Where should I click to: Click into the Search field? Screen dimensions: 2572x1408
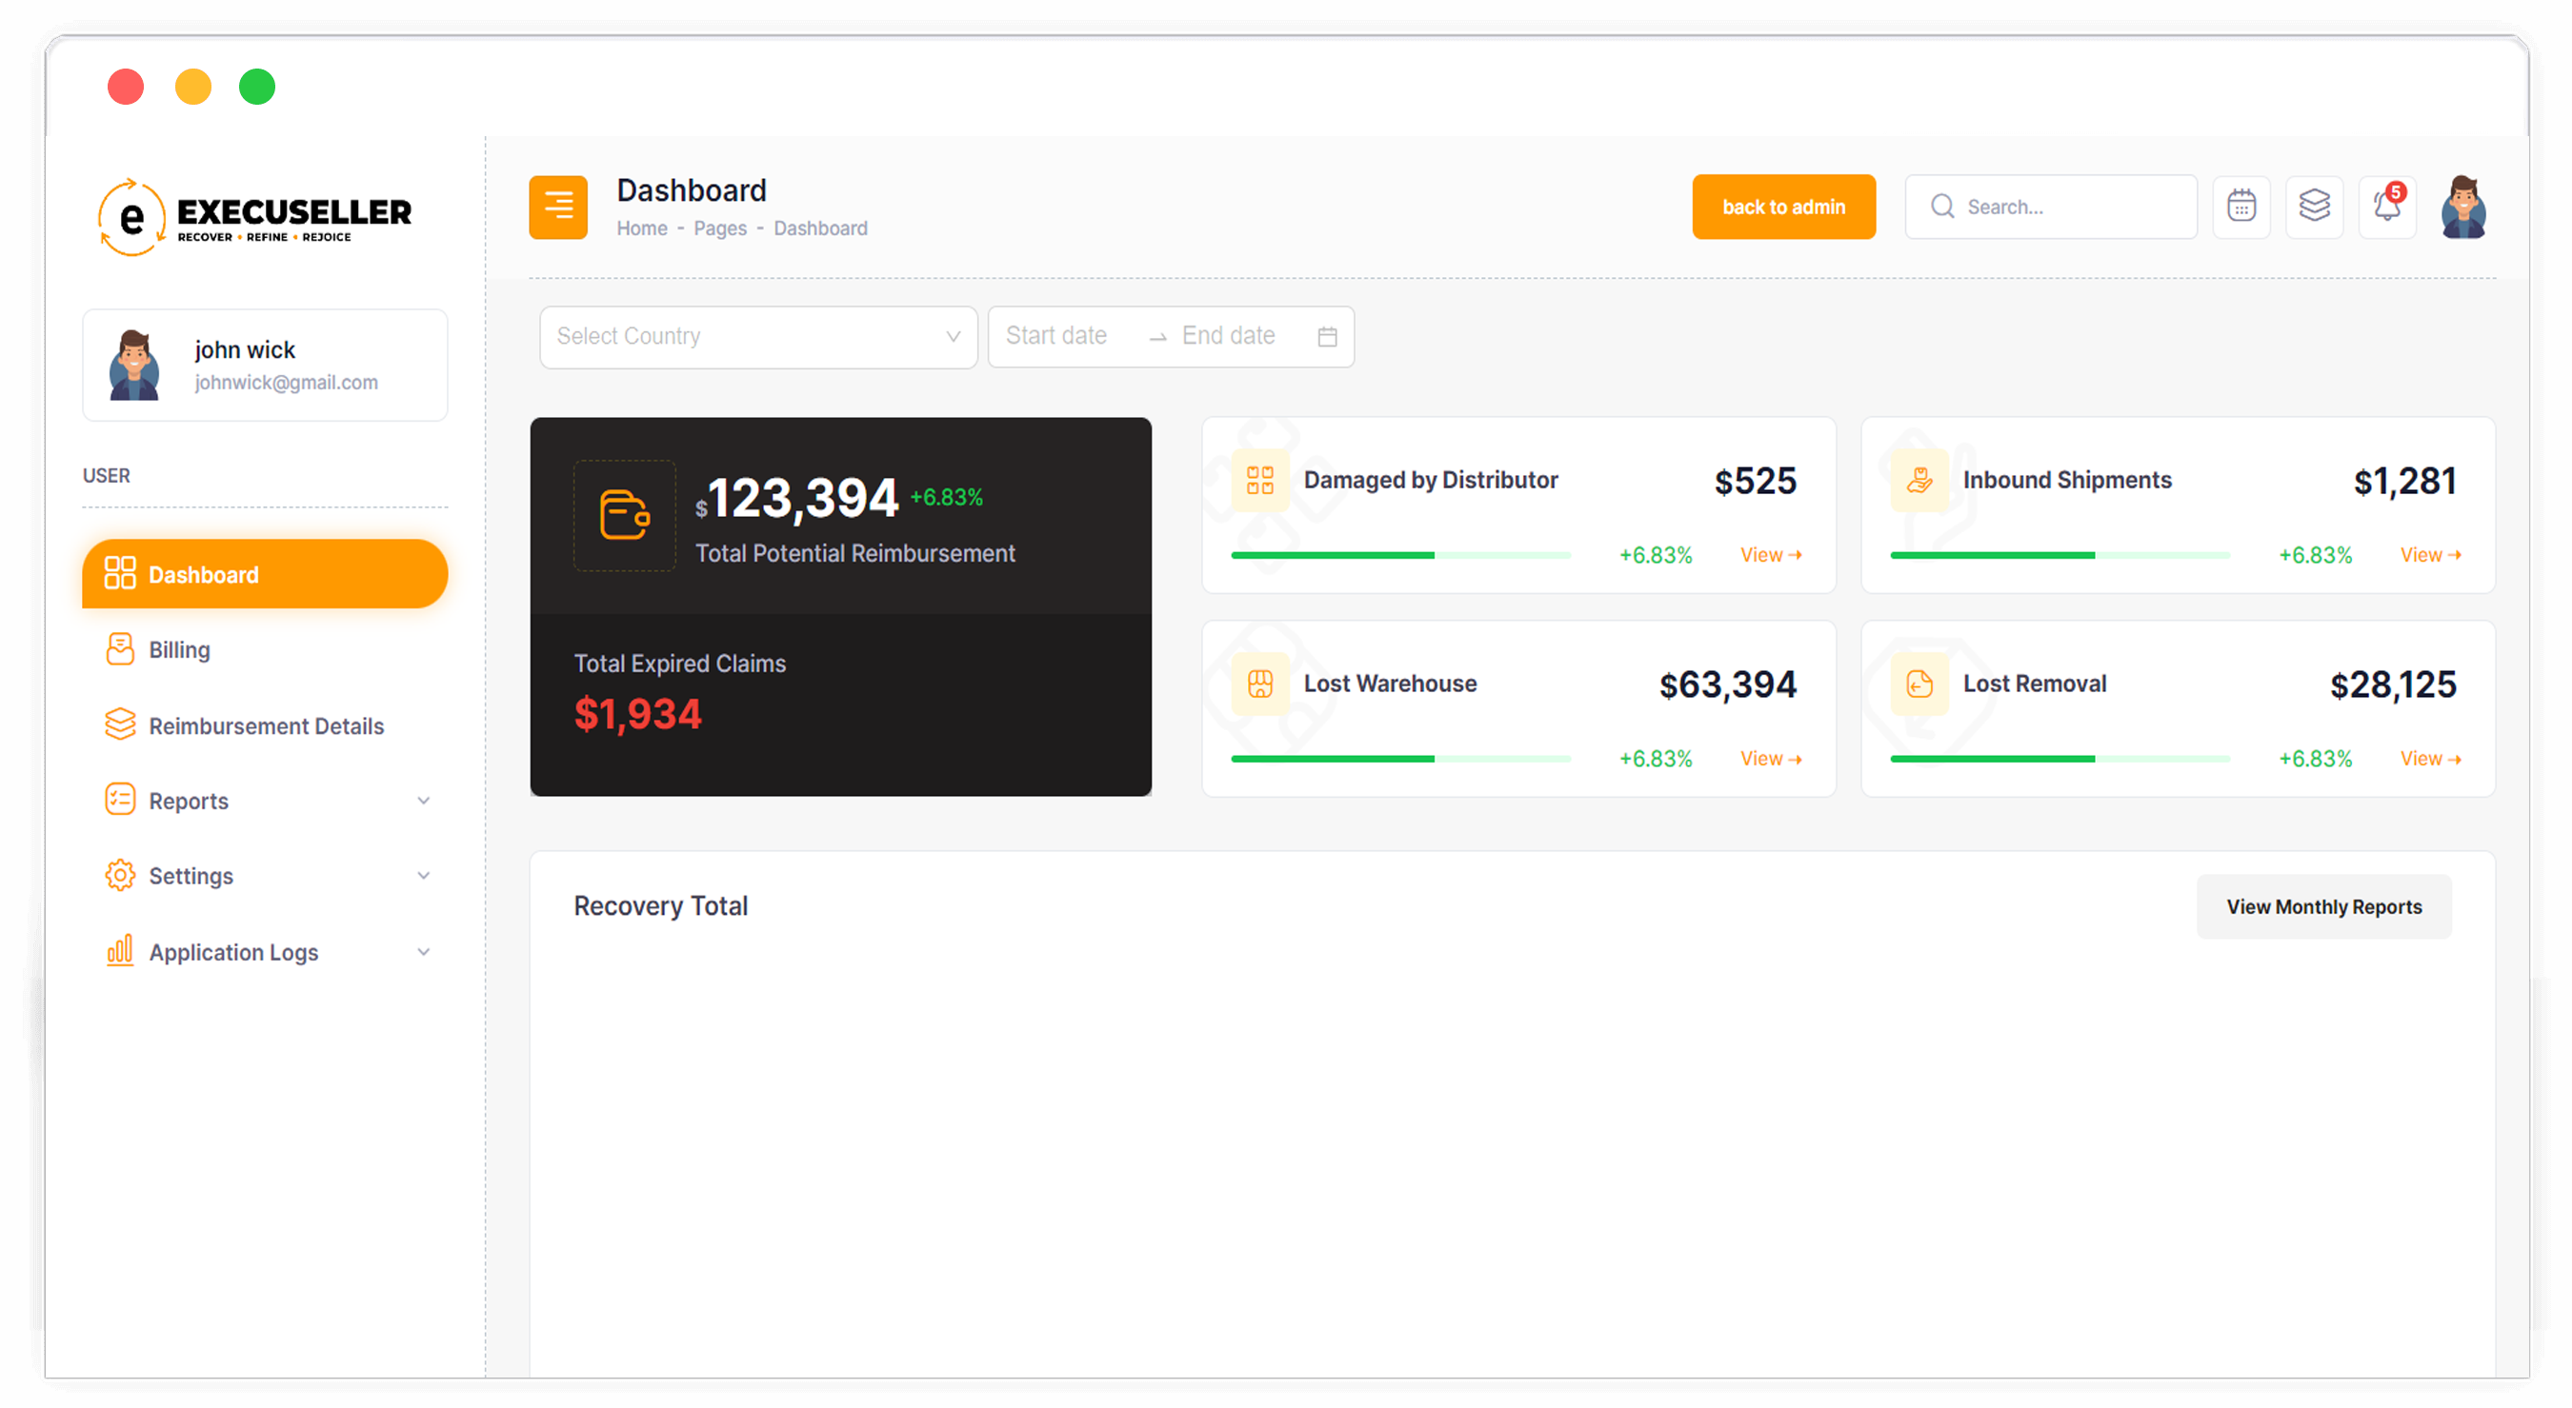click(x=2051, y=207)
